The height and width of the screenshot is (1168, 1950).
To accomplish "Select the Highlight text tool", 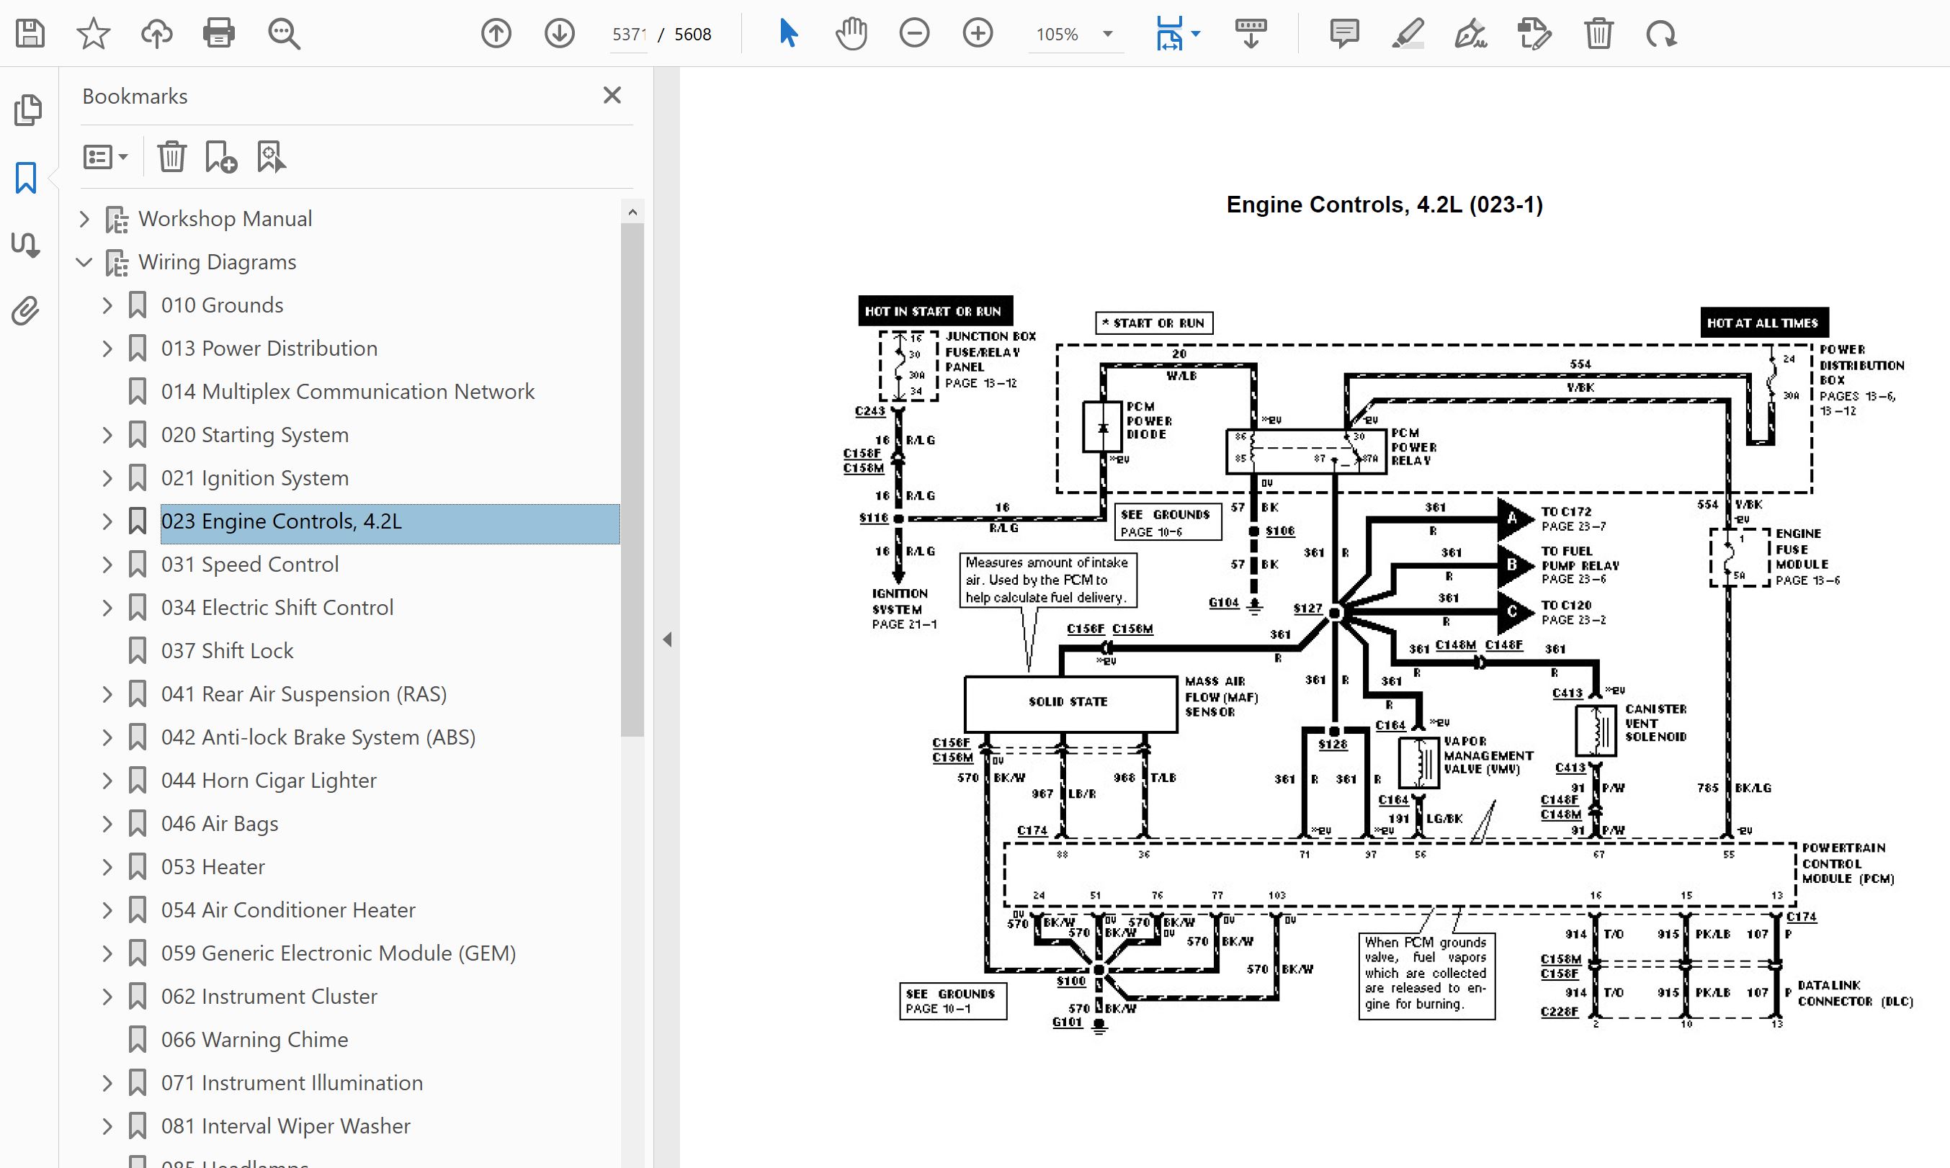I will (x=1407, y=34).
